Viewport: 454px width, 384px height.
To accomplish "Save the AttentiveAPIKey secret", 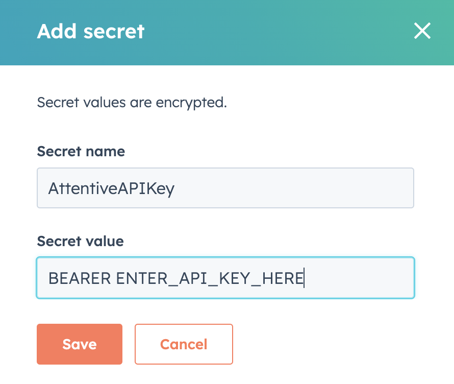I will [80, 344].
